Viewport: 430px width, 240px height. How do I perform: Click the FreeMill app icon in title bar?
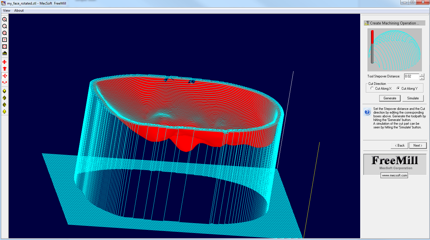3,3
